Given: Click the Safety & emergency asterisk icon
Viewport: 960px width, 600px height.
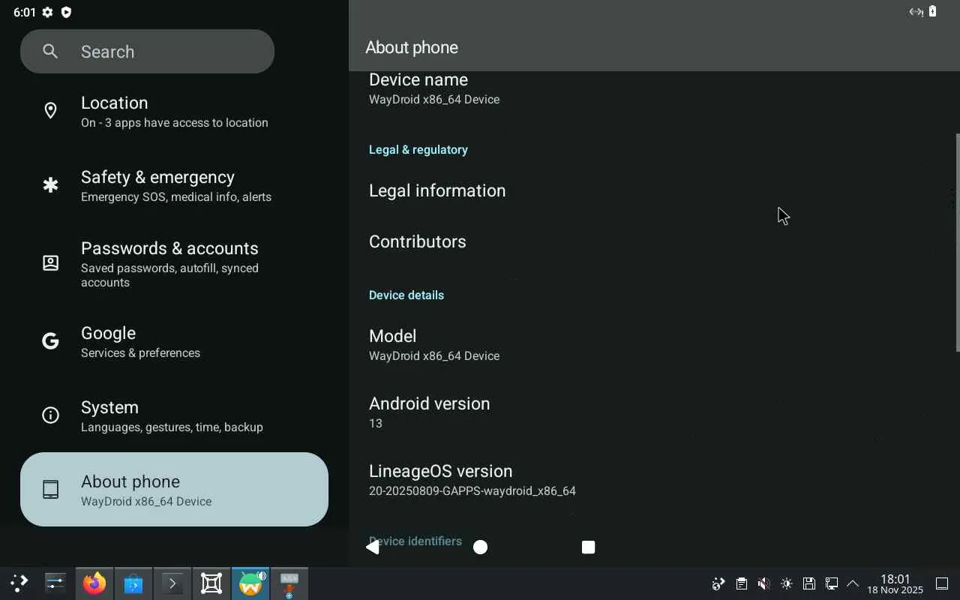Looking at the screenshot, I should tap(50, 185).
